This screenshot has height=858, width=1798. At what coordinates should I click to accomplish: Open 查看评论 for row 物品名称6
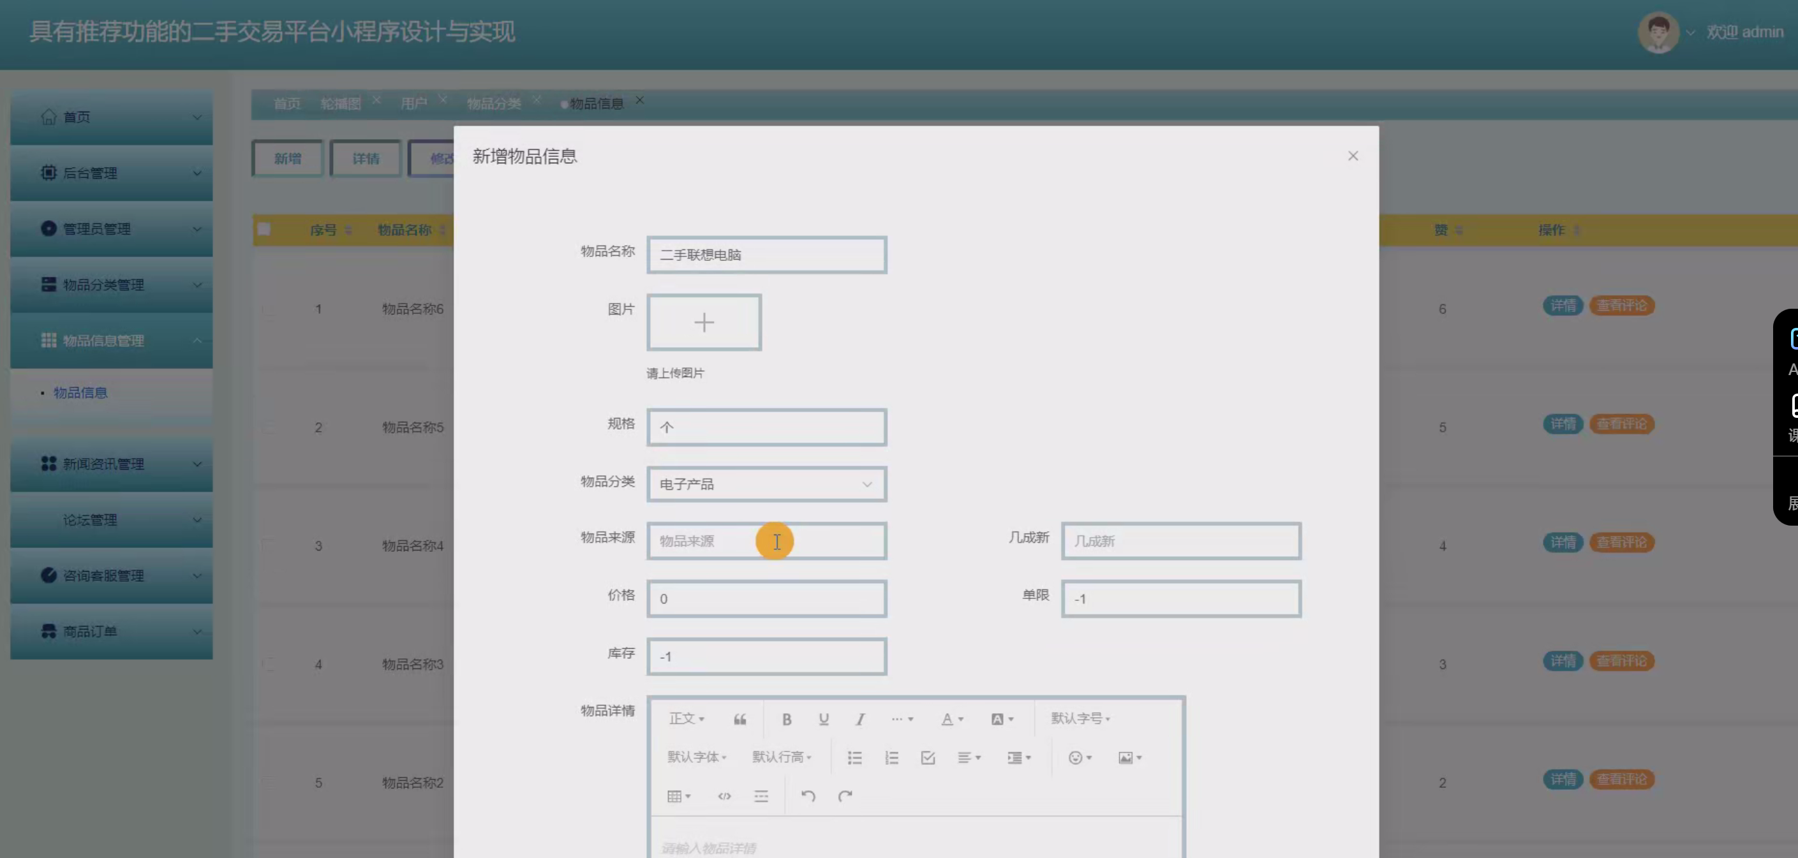pos(1622,305)
